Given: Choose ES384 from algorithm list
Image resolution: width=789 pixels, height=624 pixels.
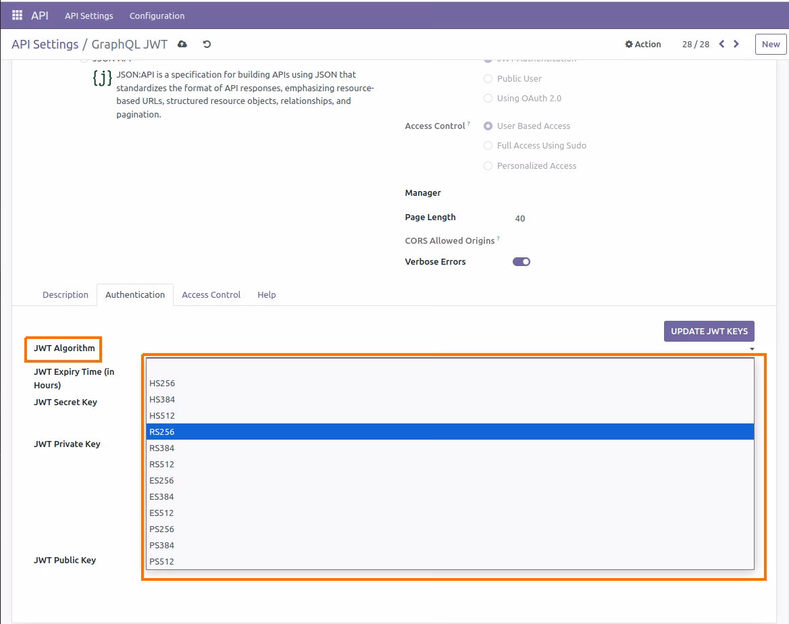Looking at the screenshot, I should coord(450,496).
